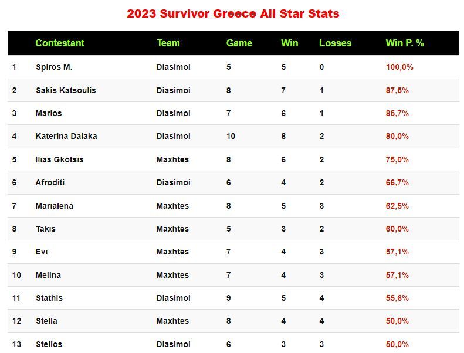Click on Sakis Katsoulis name
The height and width of the screenshot is (353, 464).
pyautogui.click(x=66, y=90)
